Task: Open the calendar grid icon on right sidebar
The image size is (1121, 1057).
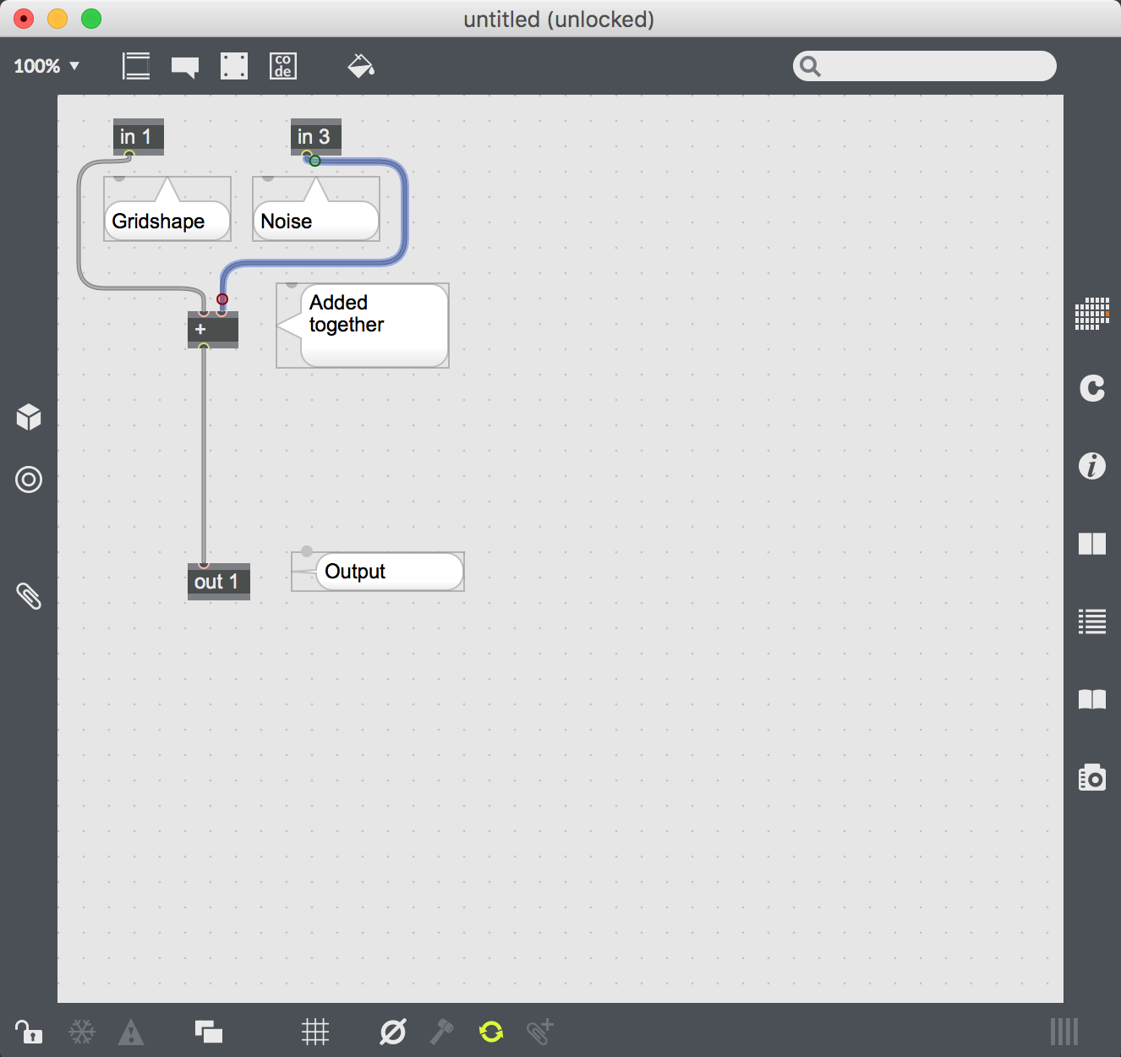Action: coord(1091,313)
